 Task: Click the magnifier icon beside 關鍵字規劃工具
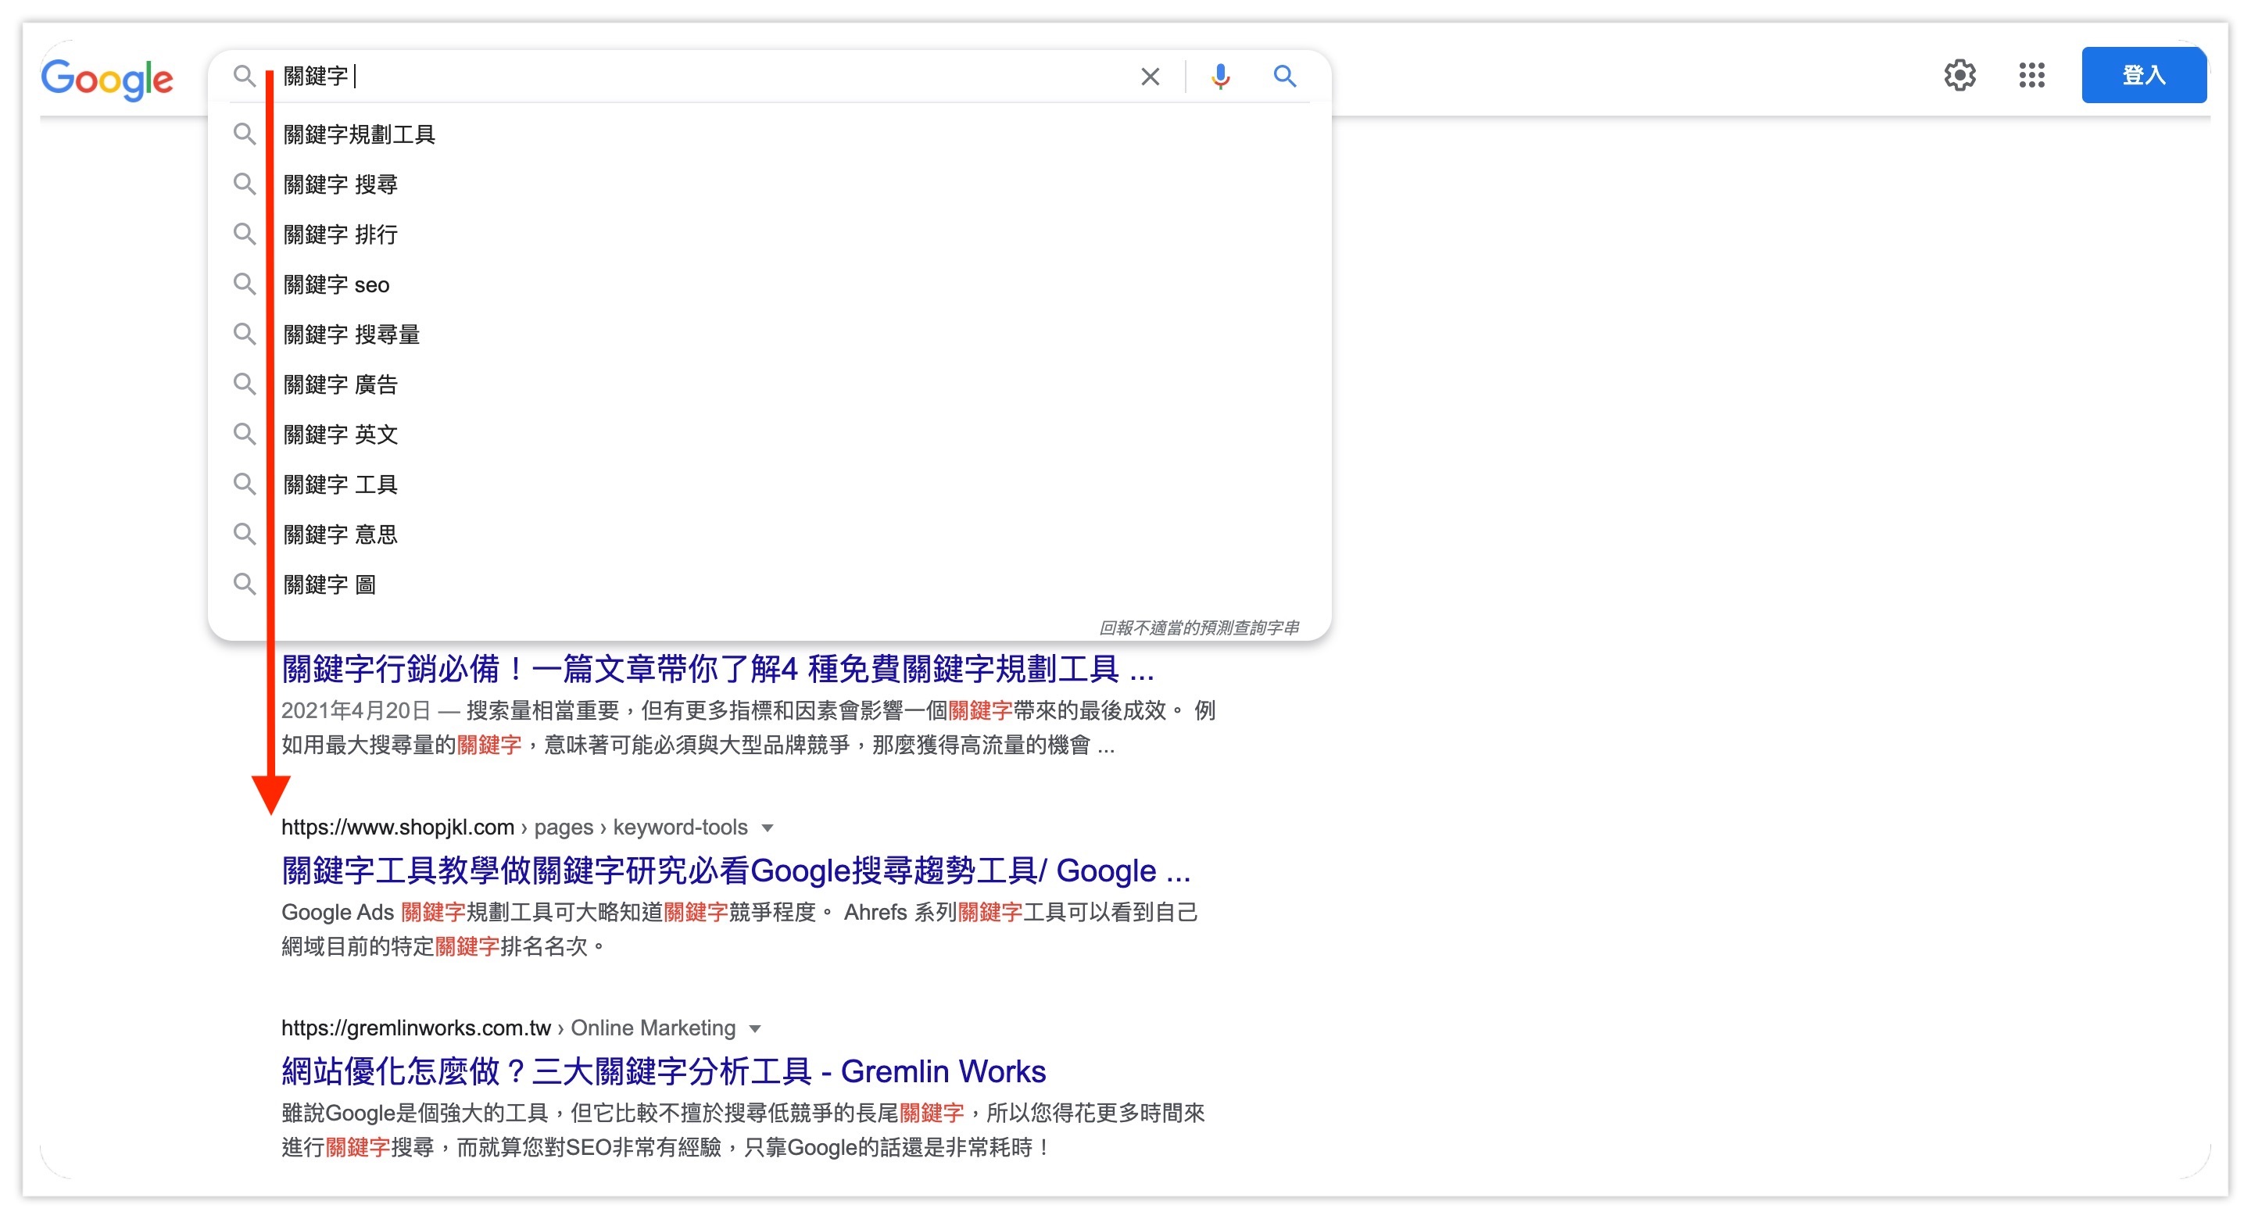[x=245, y=134]
